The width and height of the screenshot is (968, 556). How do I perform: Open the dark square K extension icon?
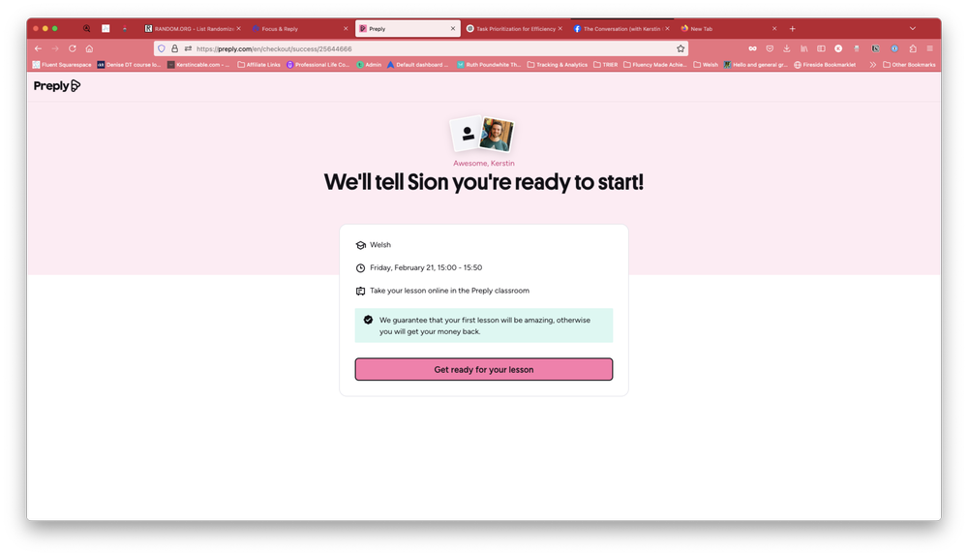coord(875,48)
